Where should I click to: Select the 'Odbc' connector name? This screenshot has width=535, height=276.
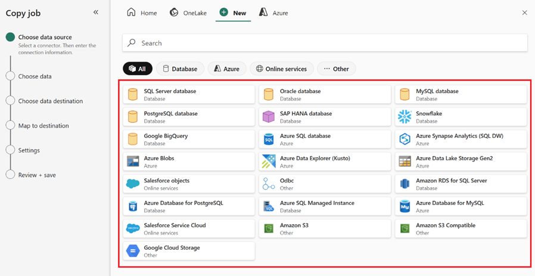287,181
